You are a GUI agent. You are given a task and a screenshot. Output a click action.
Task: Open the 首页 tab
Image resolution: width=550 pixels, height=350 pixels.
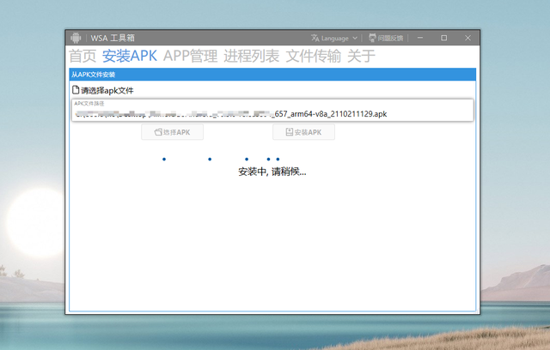(x=82, y=57)
